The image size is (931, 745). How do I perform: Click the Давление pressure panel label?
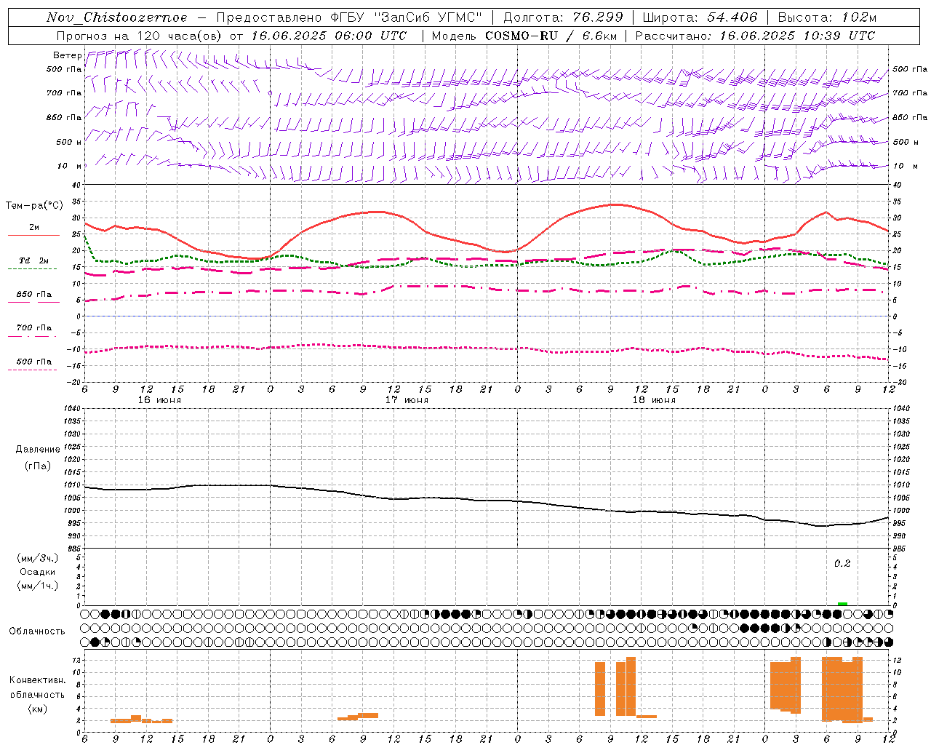point(37,450)
